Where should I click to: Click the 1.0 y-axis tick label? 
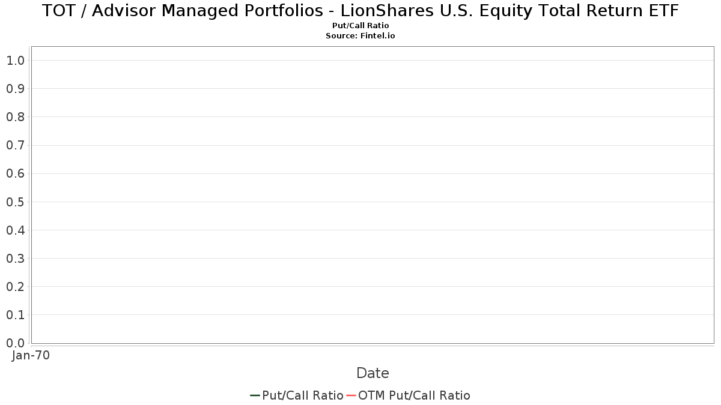pyautogui.click(x=15, y=61)
